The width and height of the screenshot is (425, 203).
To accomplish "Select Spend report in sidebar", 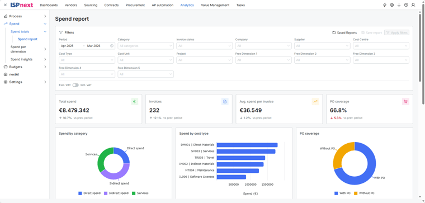I will 27,39.
